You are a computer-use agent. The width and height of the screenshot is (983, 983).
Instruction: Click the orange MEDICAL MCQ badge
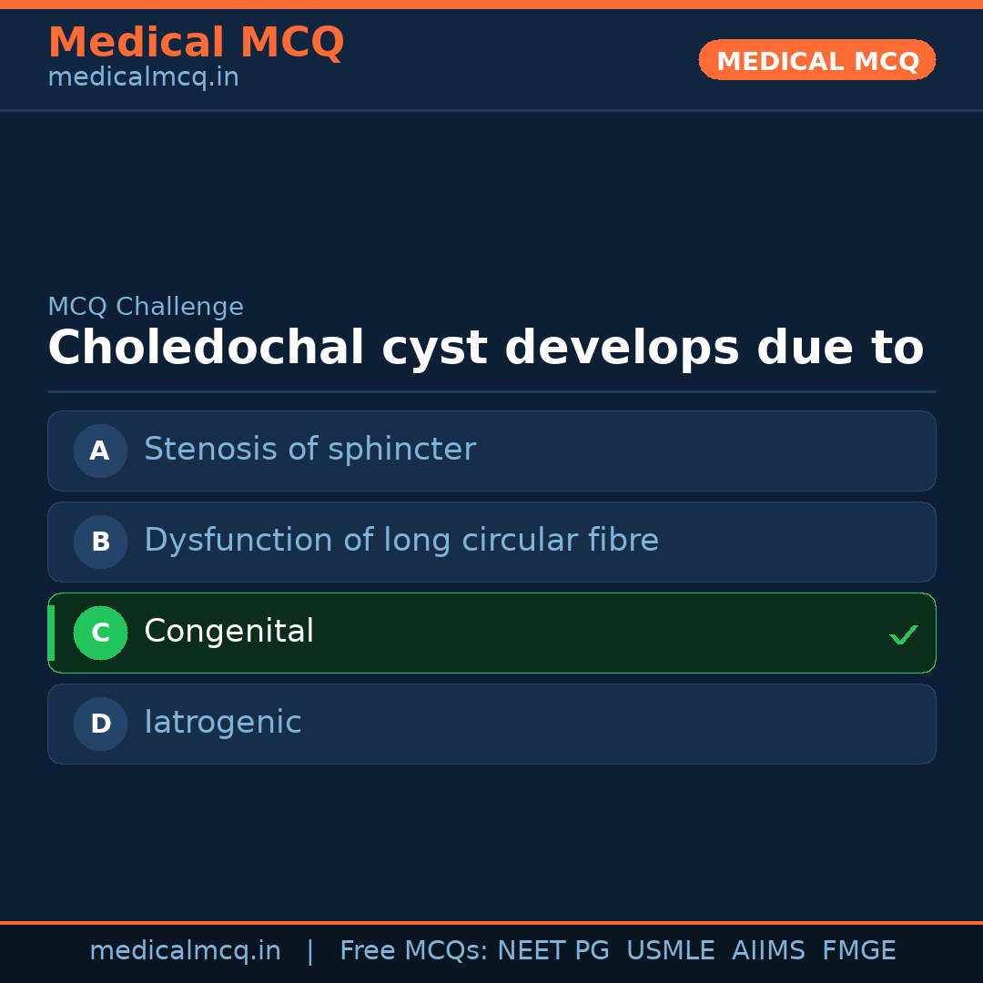coord(816,61)
